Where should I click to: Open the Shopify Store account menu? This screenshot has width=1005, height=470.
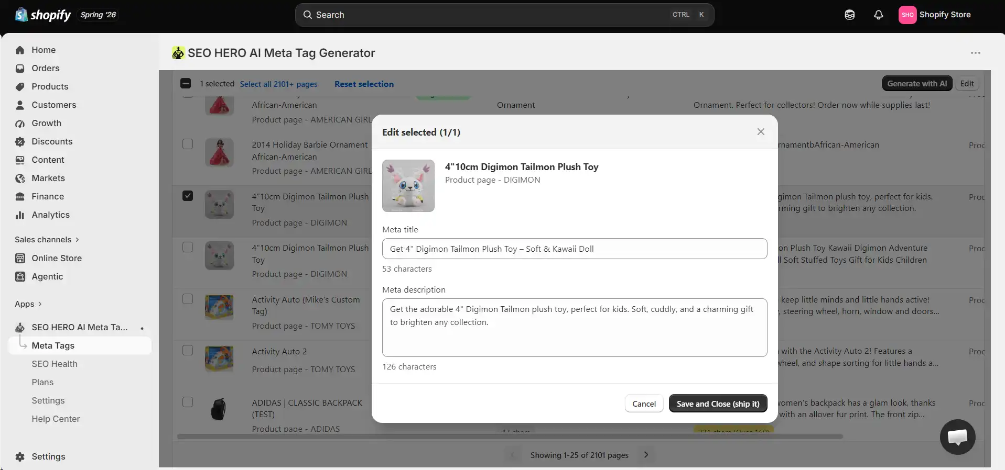pos(935,15)
